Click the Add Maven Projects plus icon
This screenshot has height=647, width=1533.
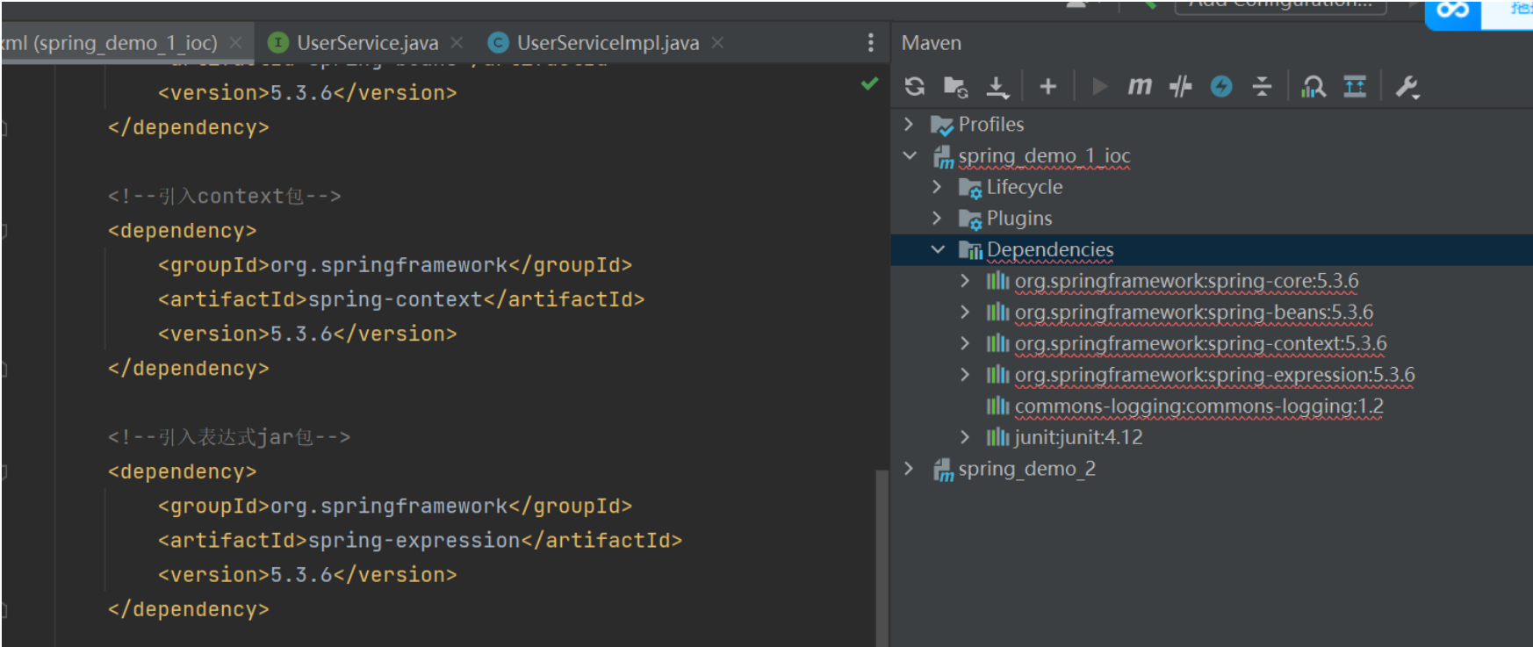click(x=1047, y=86)
